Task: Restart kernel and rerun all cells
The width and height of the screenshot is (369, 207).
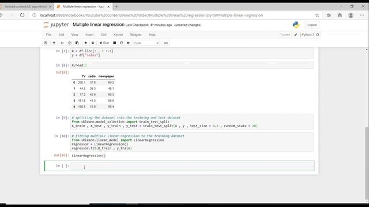Action: [128, 43]
